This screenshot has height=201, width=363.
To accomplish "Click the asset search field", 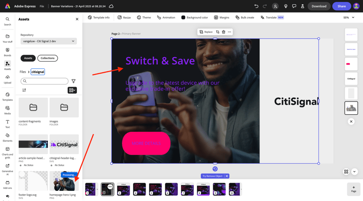I will pos(45,81).
